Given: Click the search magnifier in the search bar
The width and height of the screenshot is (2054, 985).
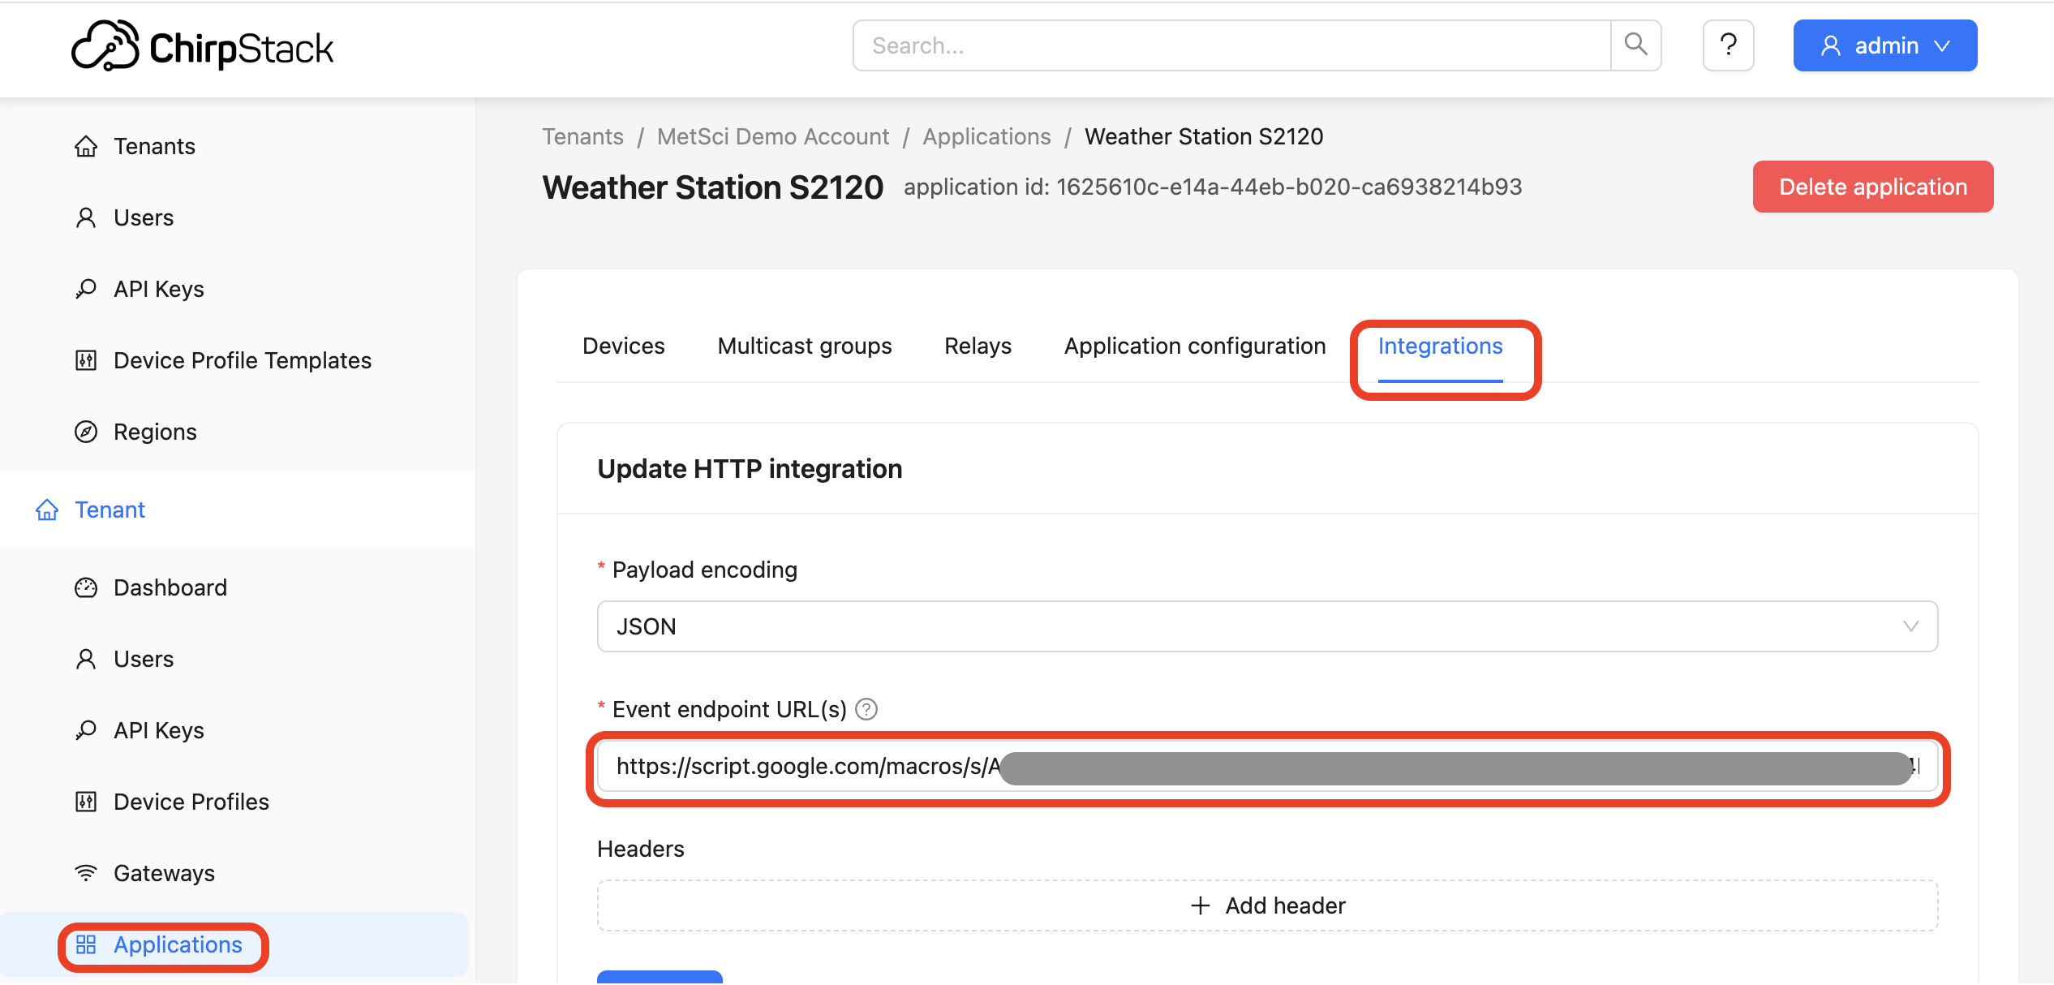Looking at the screenshot, I should [1635, 45].
